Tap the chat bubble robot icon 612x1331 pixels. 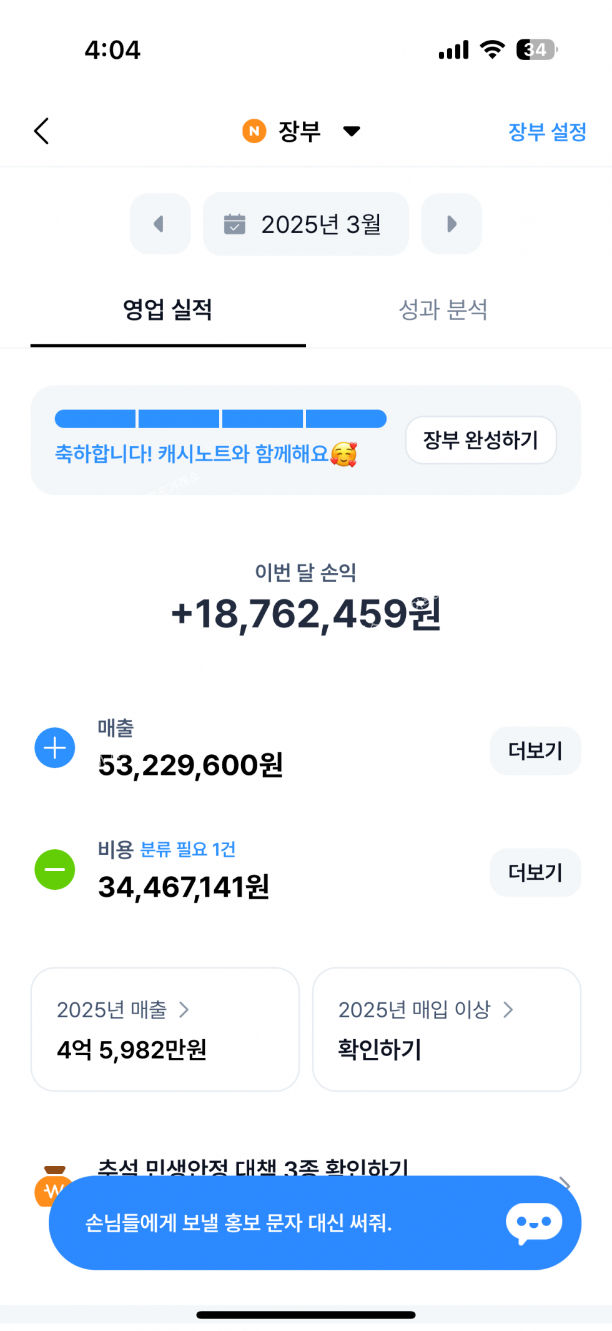[x=534, y=1222]
